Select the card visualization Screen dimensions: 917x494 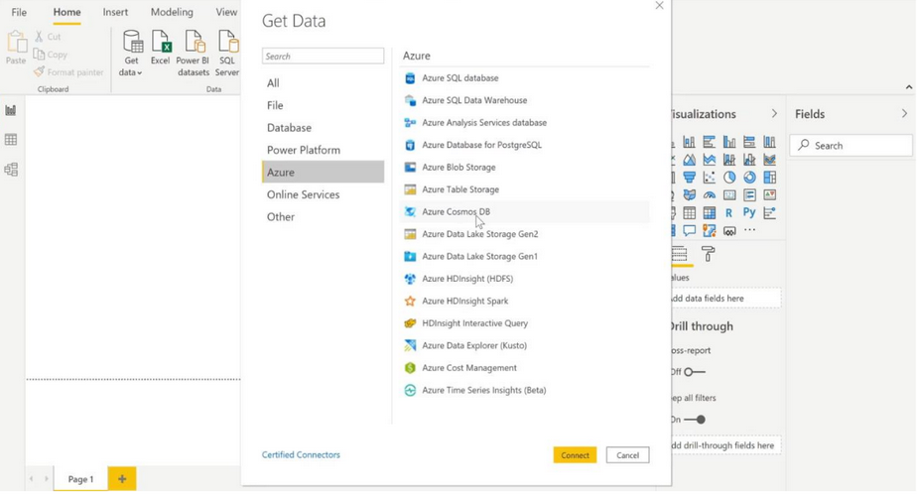coord(729,195)
